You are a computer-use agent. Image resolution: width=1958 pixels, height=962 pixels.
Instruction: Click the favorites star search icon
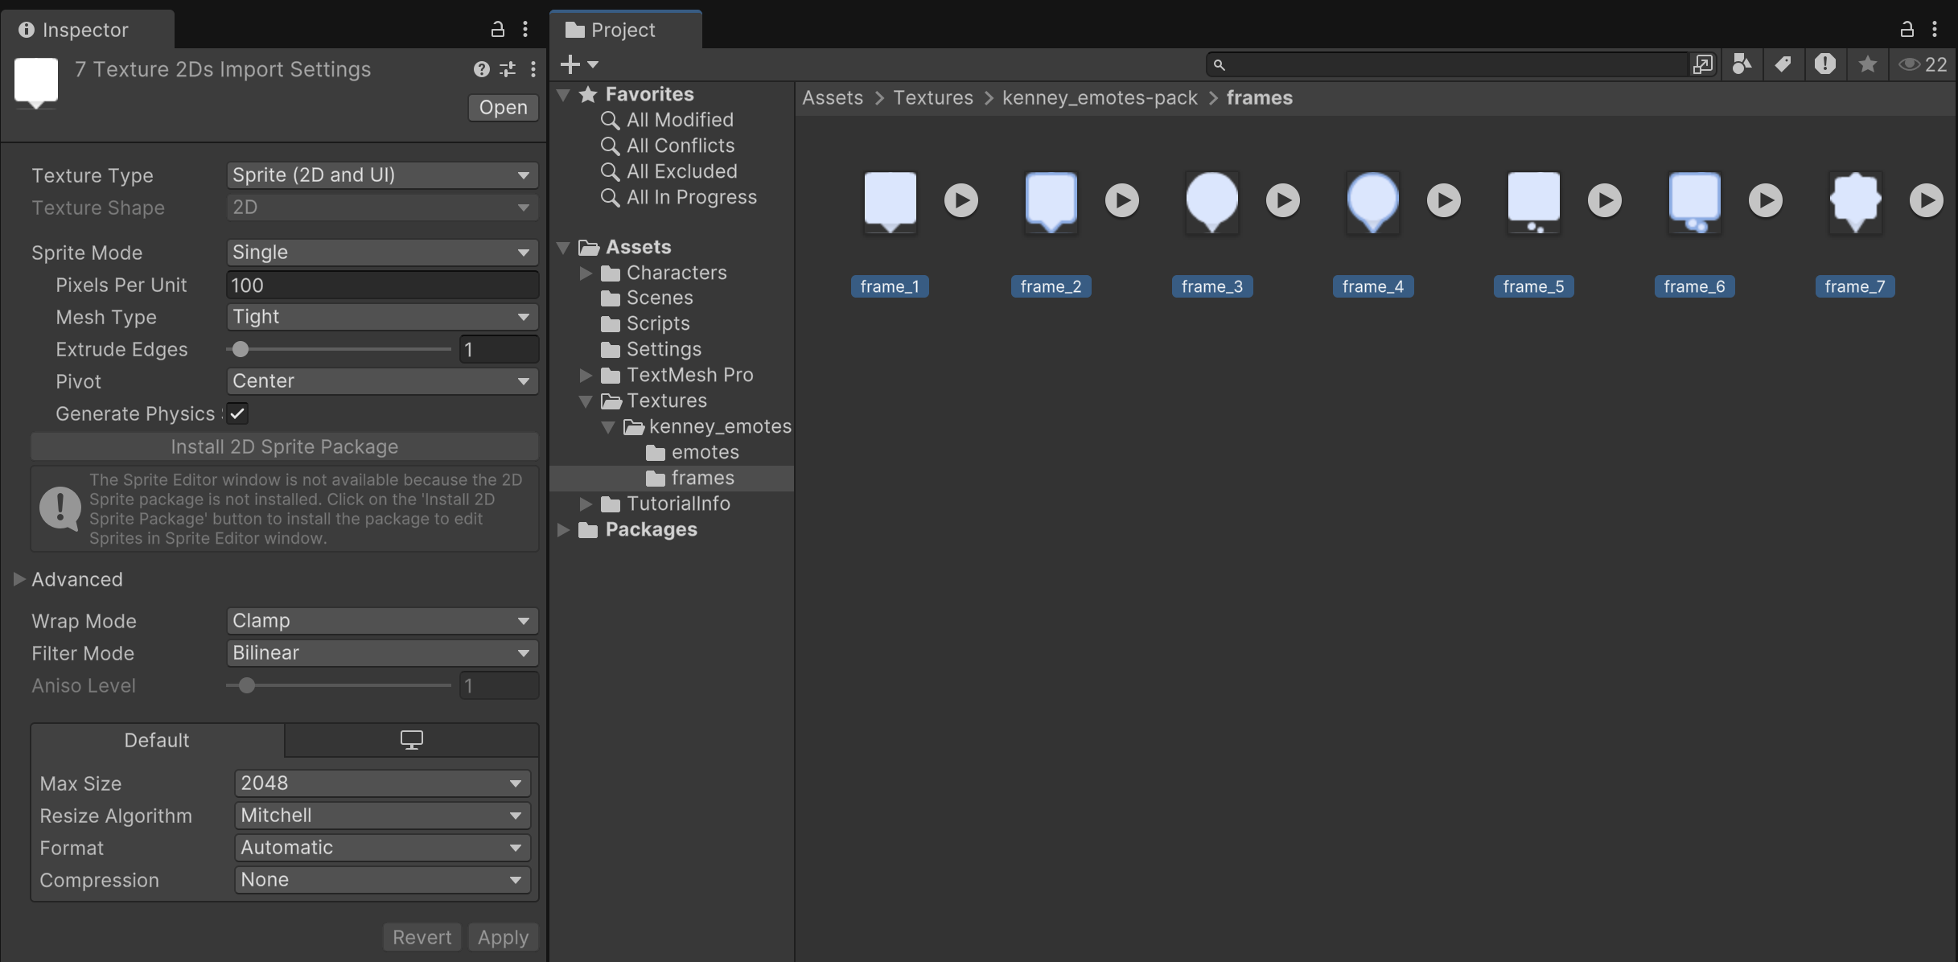tap(1867, 64)
